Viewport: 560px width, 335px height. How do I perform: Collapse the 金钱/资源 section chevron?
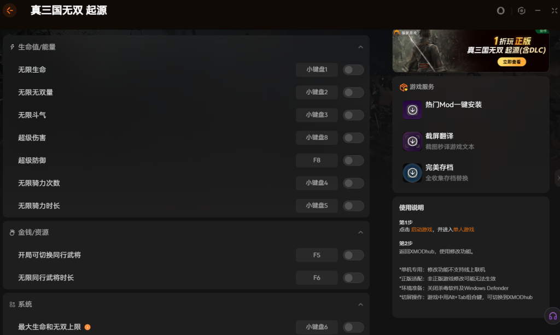(360, 232)
